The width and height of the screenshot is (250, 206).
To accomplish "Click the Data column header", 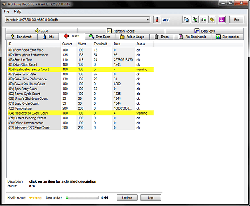I will click(124, 44).
